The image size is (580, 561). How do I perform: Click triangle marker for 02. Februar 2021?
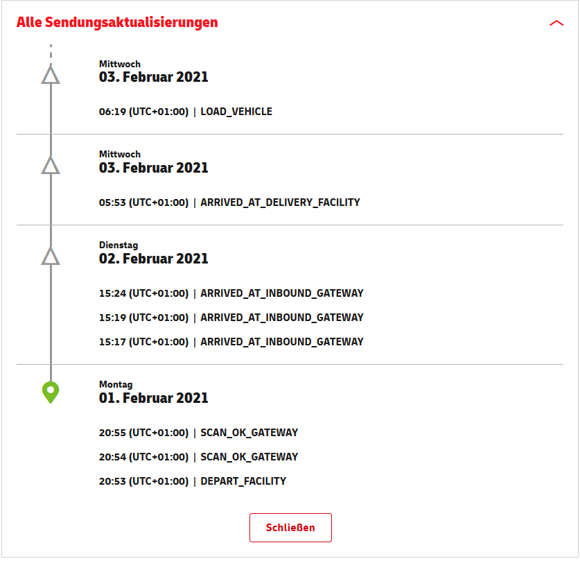click(x=51, y=256)
